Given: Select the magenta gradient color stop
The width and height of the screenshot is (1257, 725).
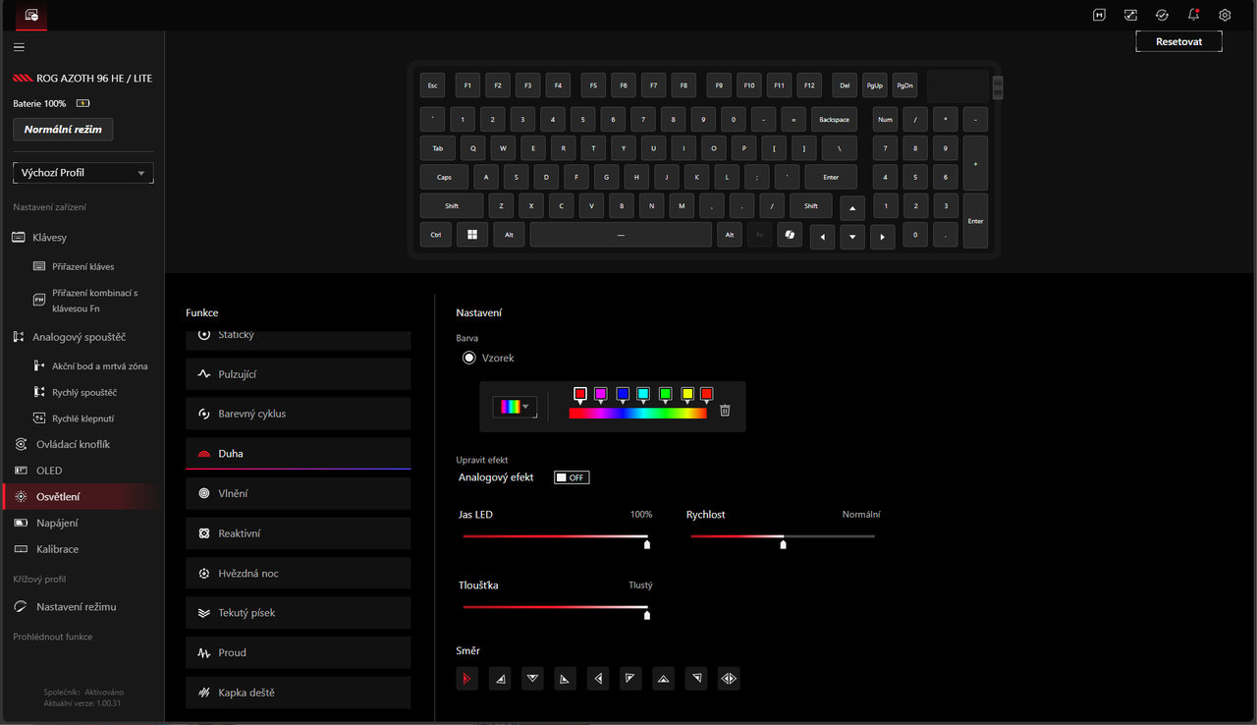Looking at the screenshot, I should click(601, 394).
